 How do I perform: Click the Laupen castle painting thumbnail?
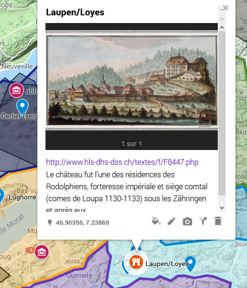132,80
